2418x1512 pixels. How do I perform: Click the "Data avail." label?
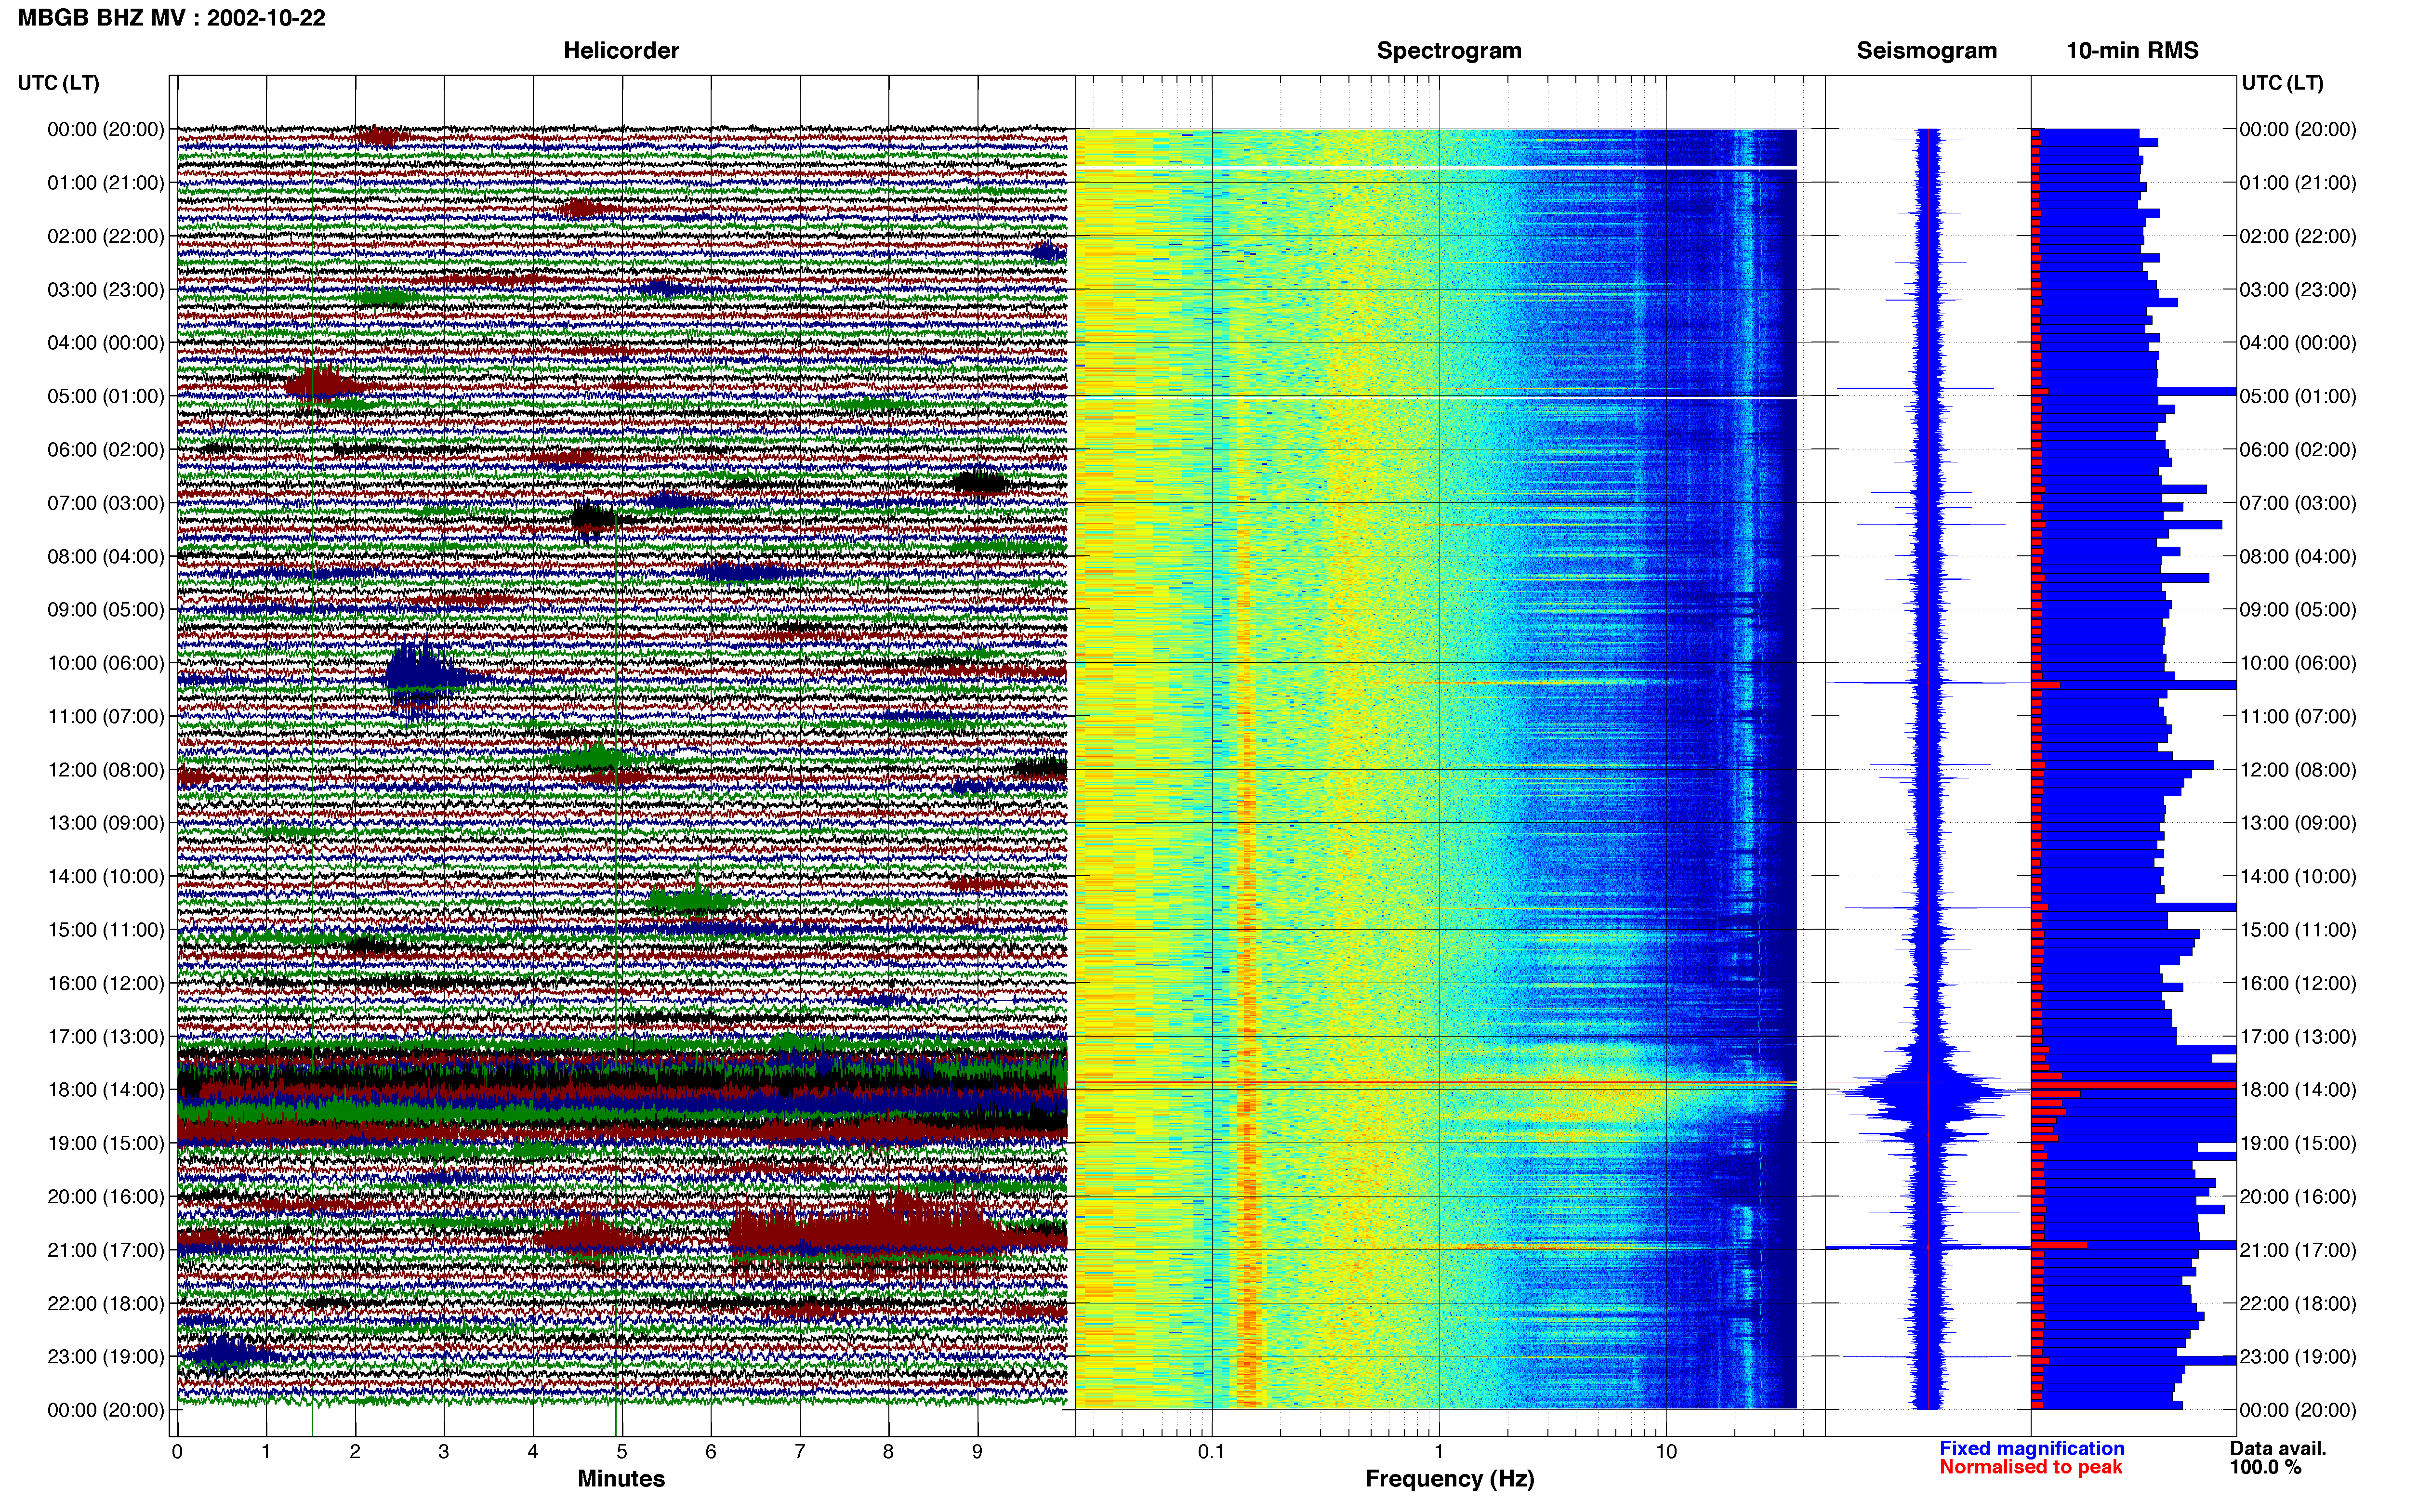coord(2278,1448)
